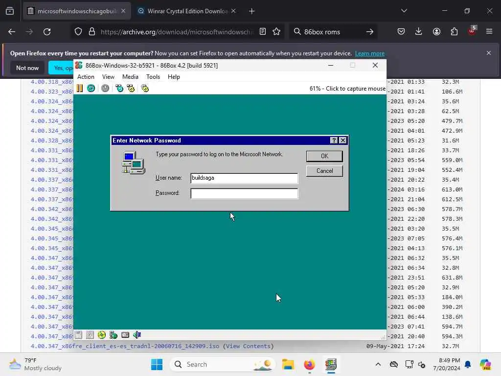Click the question mark help button in password dialog
This screenshot has width=501, height=376.
[x=334, y=141]
